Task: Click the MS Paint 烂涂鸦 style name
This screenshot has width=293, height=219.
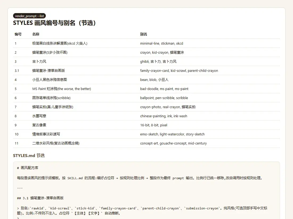Action: pos(62,89)
